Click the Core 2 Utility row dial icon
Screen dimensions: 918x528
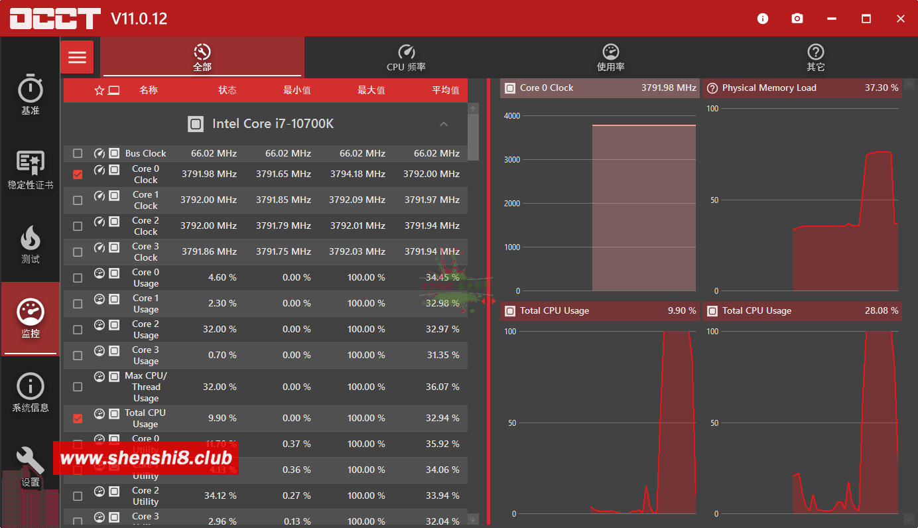pyautogui.click(x=99, y=491)
